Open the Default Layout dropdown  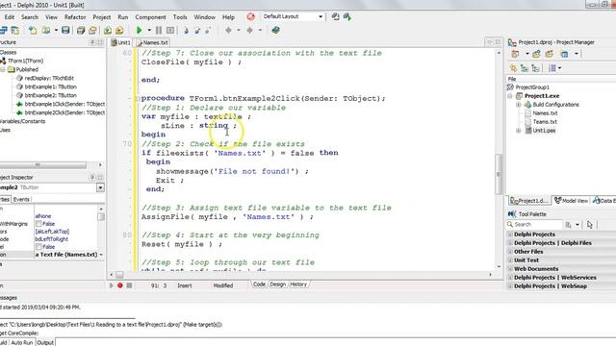[321, 16]
